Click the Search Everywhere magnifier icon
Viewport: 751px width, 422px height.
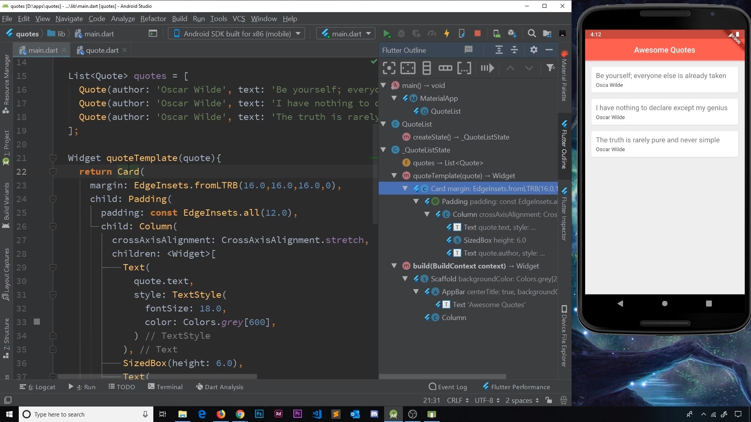point(532,34)
